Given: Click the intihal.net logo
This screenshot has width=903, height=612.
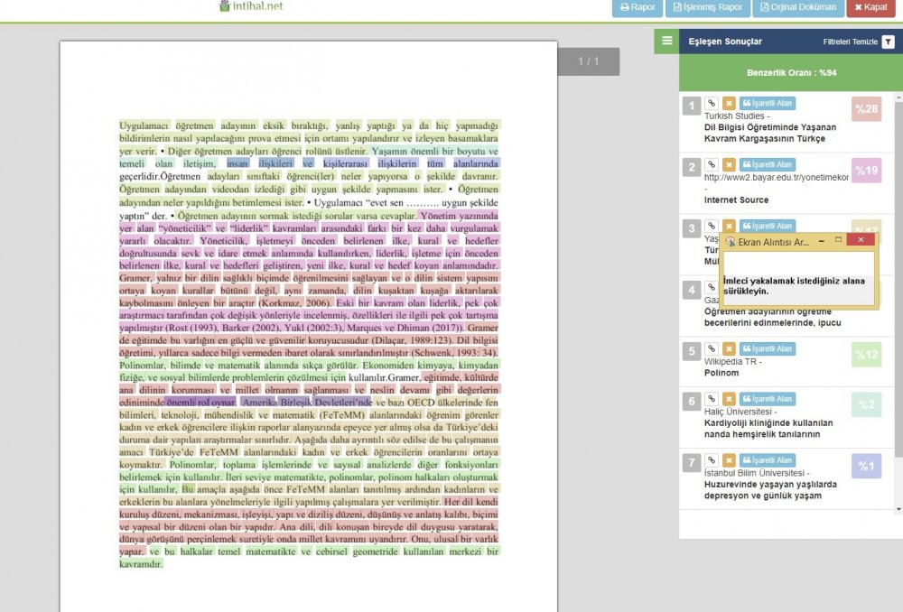Looking at the screenshot, I should (251, 6).
